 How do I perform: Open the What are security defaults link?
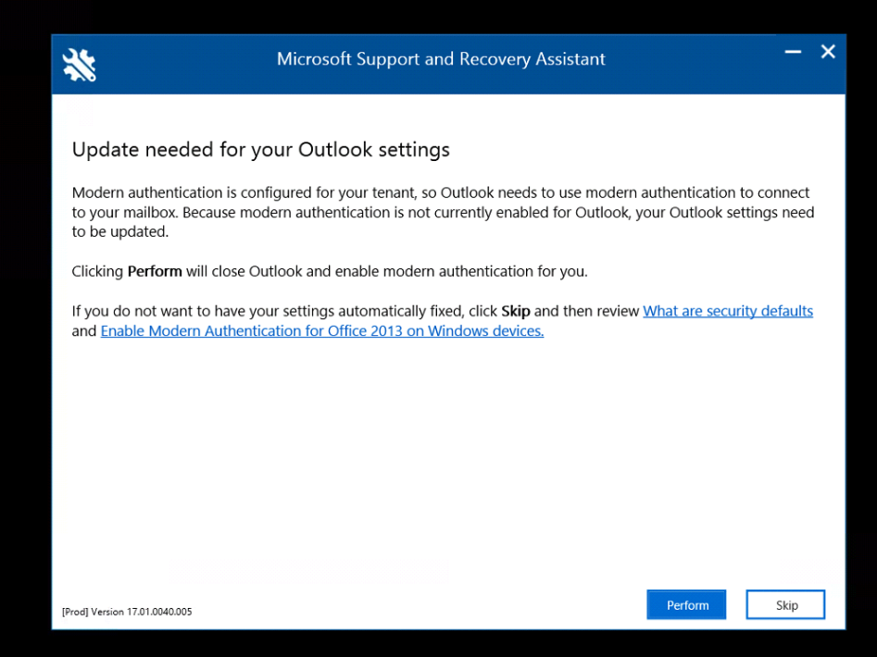728,311
